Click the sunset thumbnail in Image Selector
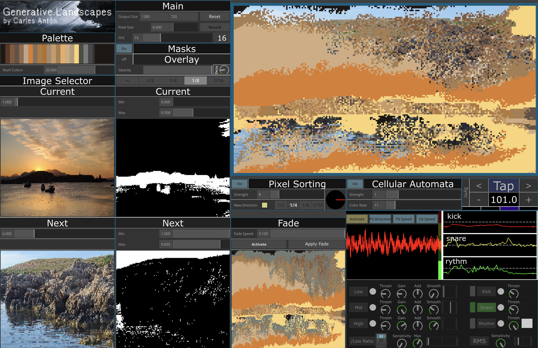Viewport: 538px width, 348px height. (x=57, y=168)
